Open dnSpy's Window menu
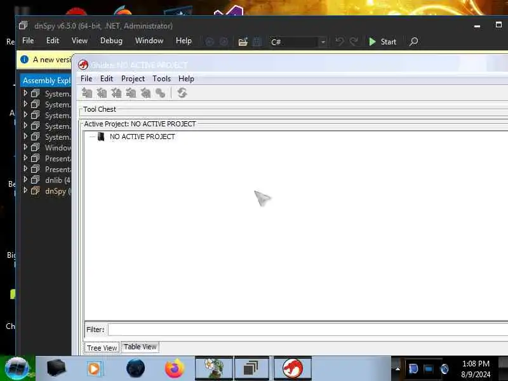The height and width of the screenshot is (381, 508). click(x=149, y=41)
